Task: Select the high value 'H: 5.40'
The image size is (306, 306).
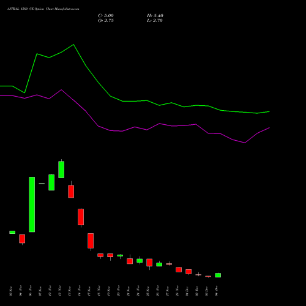Action: tap(155, 16)
